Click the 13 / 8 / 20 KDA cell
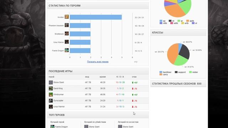Screen dimensions: 228x128 [x=120, y=82]
